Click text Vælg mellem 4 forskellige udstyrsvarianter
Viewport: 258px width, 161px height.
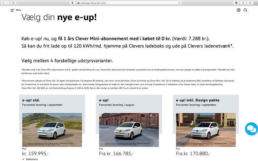click(x=67, y=61)
